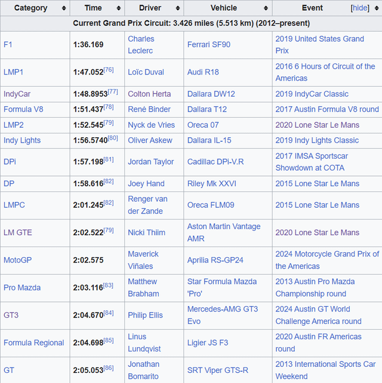
Task: Open the DP category link
Action: pos(9,184)
